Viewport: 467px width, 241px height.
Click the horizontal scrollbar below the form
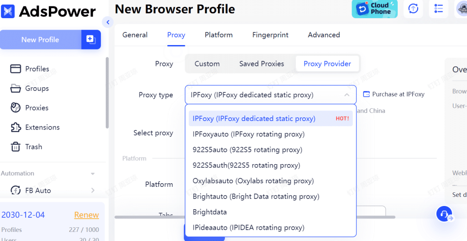255,217
